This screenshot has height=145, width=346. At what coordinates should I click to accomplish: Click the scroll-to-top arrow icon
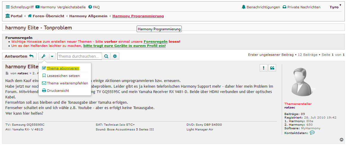click(342, 140)
